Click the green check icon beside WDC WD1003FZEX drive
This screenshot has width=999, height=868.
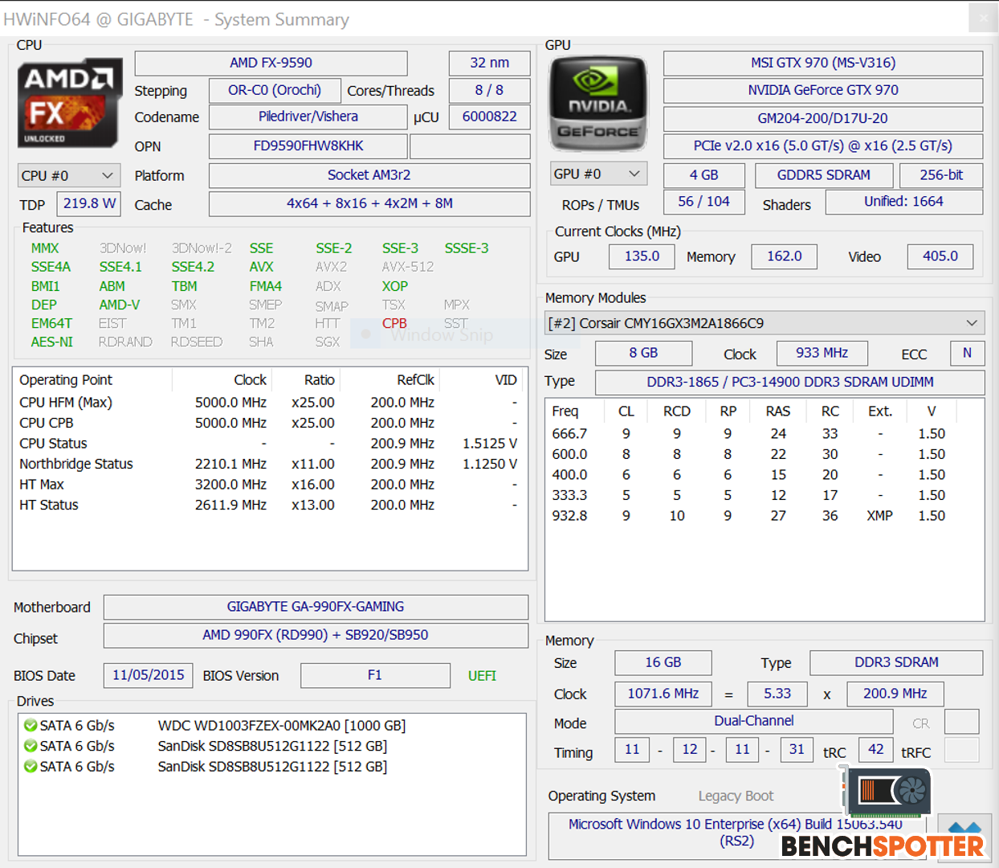click(31, 726)
